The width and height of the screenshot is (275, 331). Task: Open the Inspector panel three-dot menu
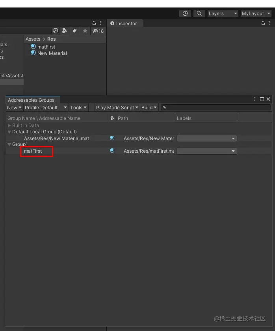point(270,23)
